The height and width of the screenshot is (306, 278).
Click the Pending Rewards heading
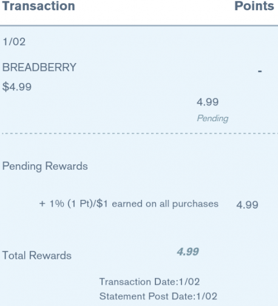coord(45,166)
